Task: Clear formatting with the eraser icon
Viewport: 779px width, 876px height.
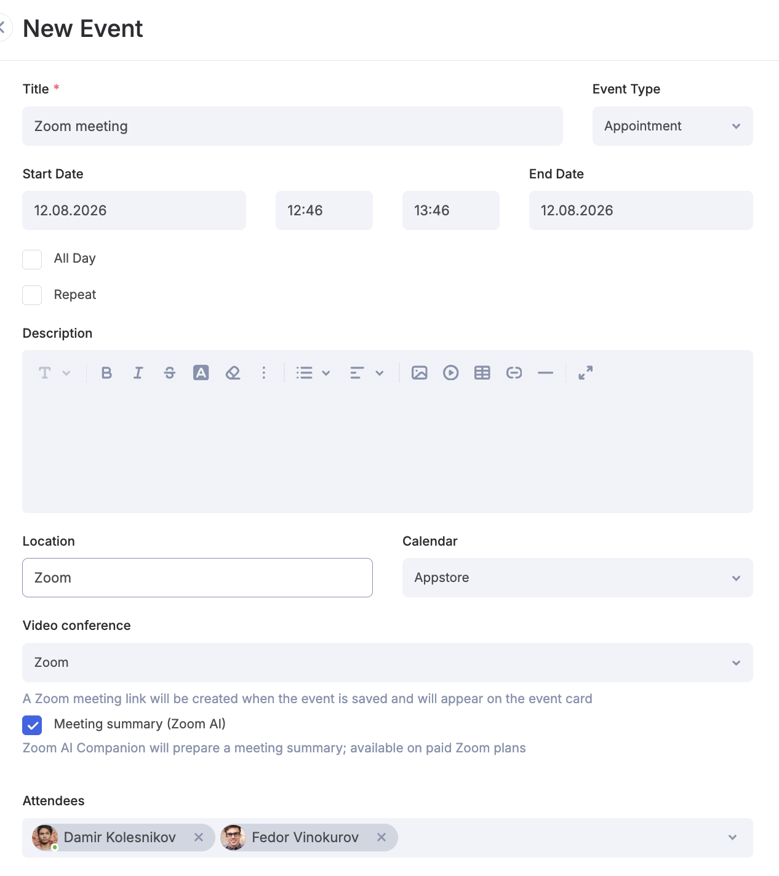Action: pyautogui.click(x=233, y=373)
